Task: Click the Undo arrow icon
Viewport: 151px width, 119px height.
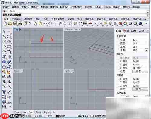Action: tap(45, 24)
